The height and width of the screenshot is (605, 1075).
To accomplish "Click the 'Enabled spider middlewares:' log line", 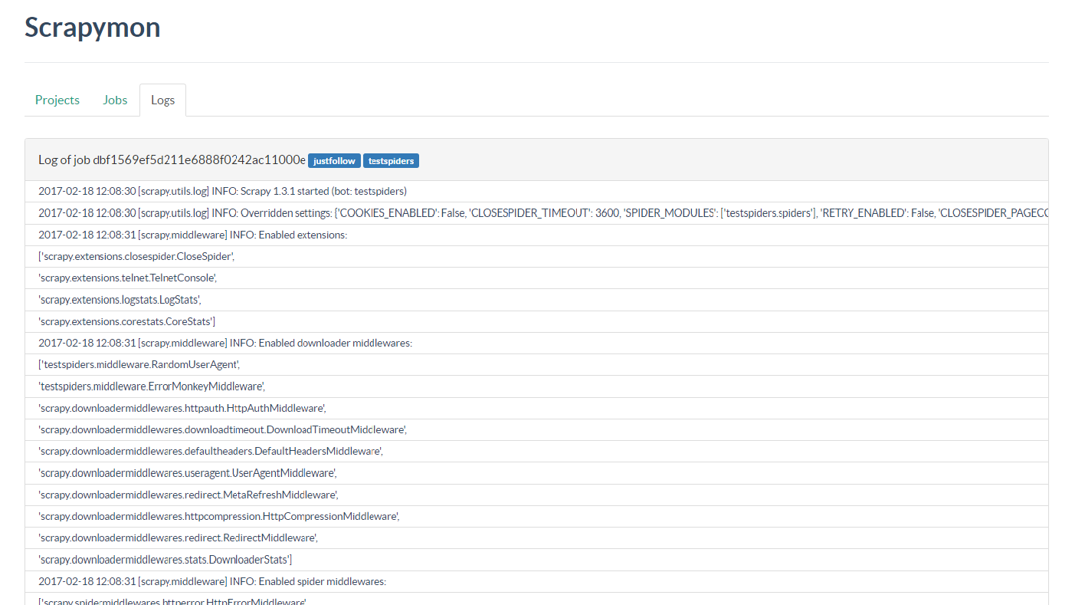I will 536,581.
